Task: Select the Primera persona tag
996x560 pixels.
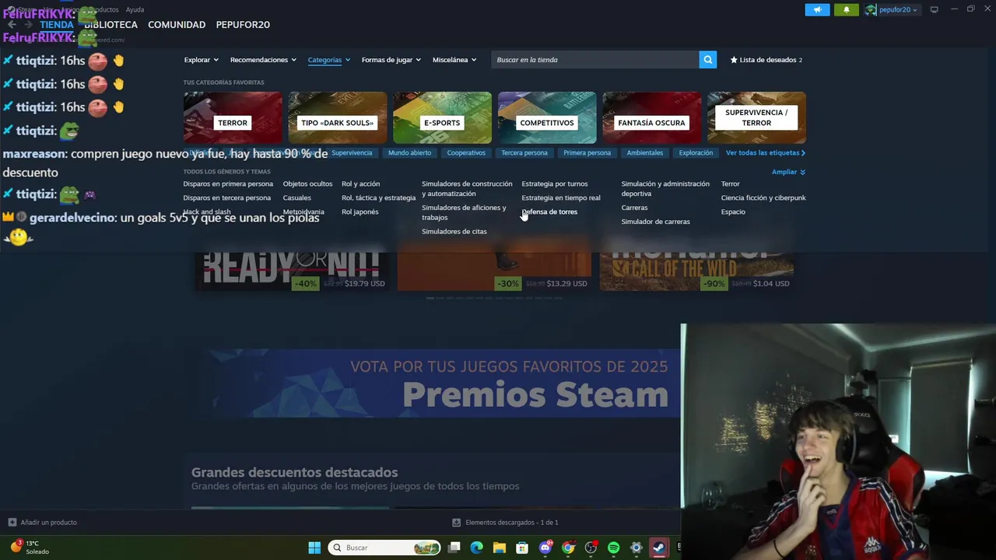Action: point(587,153)
